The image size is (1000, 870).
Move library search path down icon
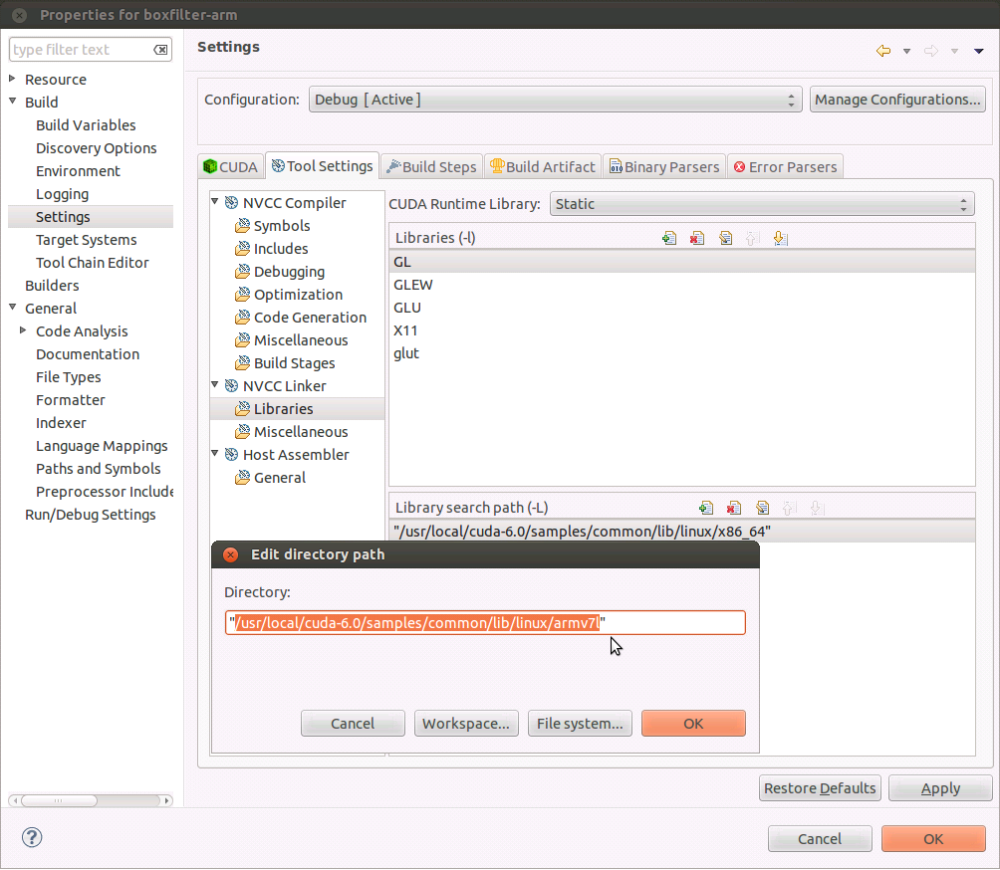pos(818,508)
